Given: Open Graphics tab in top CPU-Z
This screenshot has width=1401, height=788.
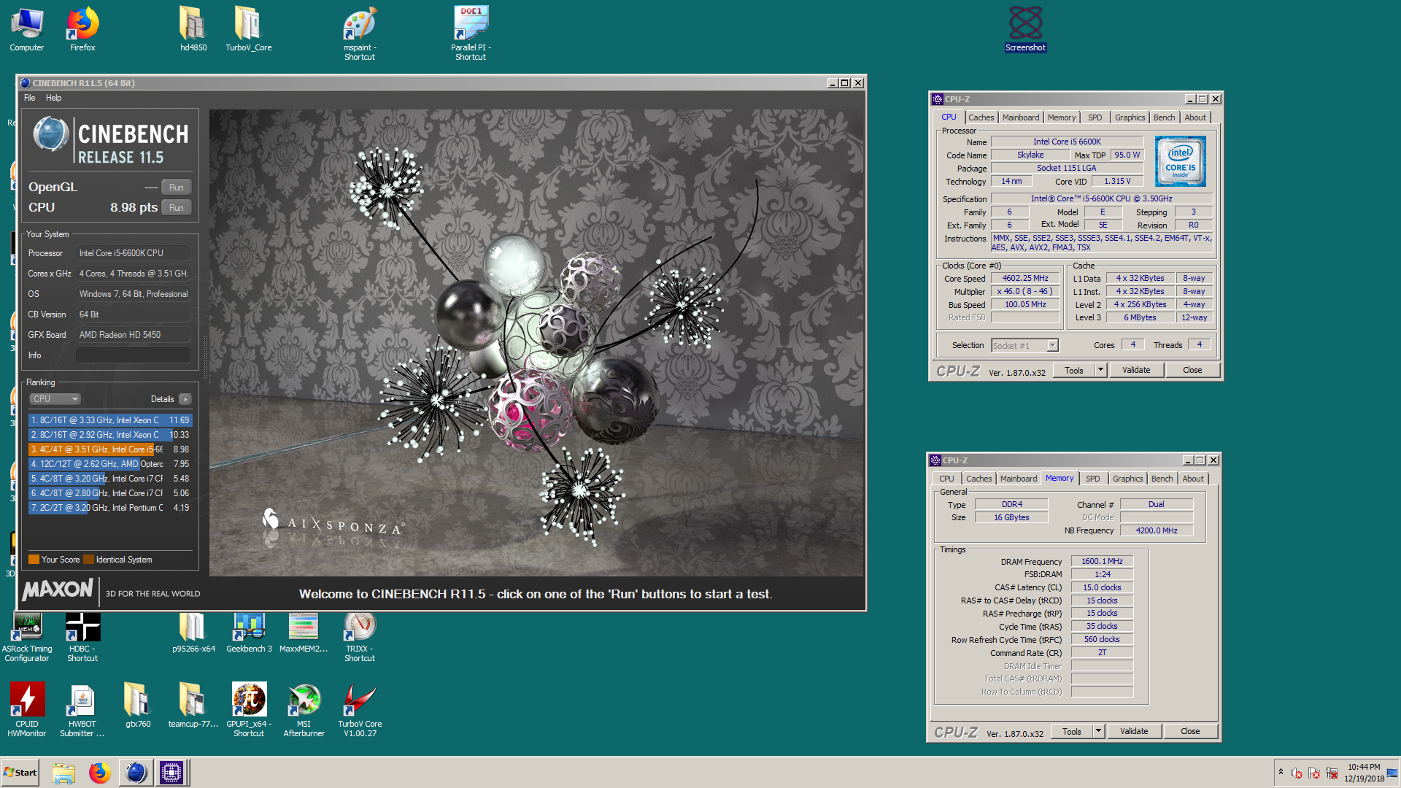Looking at the screenshot, I should tap(1130, 117).
